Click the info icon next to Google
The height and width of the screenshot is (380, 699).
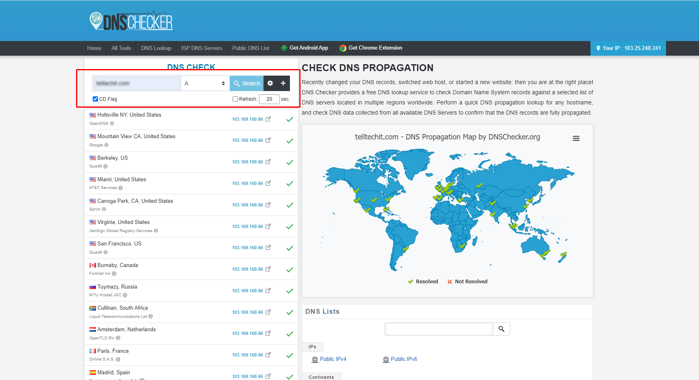tap(106, 145)
